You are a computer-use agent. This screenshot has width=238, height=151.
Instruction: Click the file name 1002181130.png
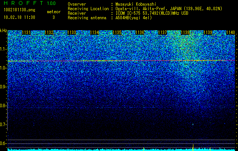coord(20,10)
